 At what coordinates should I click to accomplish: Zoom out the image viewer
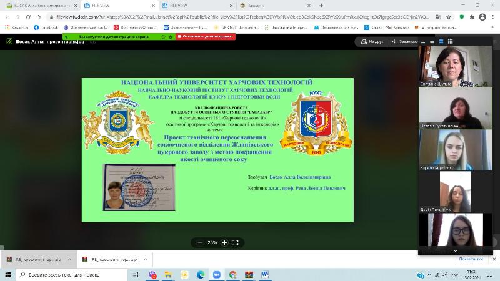(200, 243)
